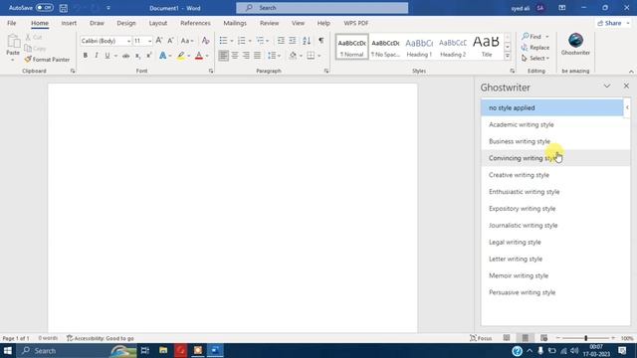Click the subscript icon
The height and width of the screenshot is (358, 637).
(137, 56)
